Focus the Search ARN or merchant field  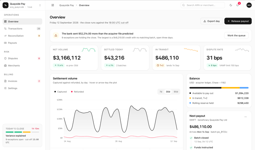click(x=203, y=5)
